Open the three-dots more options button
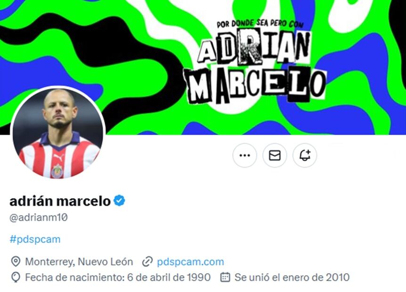The height and width of the screenshot is (292, 406). tap(245, 155)
